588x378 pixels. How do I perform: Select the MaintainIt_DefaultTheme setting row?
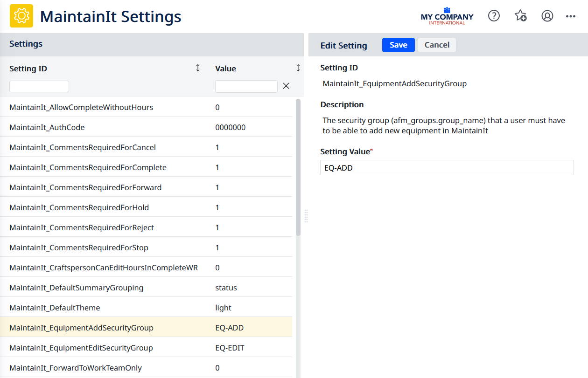point(55,308)
